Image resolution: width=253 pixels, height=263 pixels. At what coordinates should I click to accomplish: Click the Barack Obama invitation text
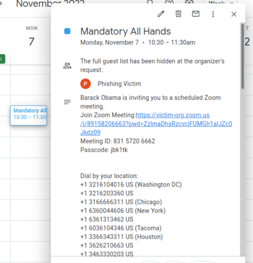coord(151,102)
